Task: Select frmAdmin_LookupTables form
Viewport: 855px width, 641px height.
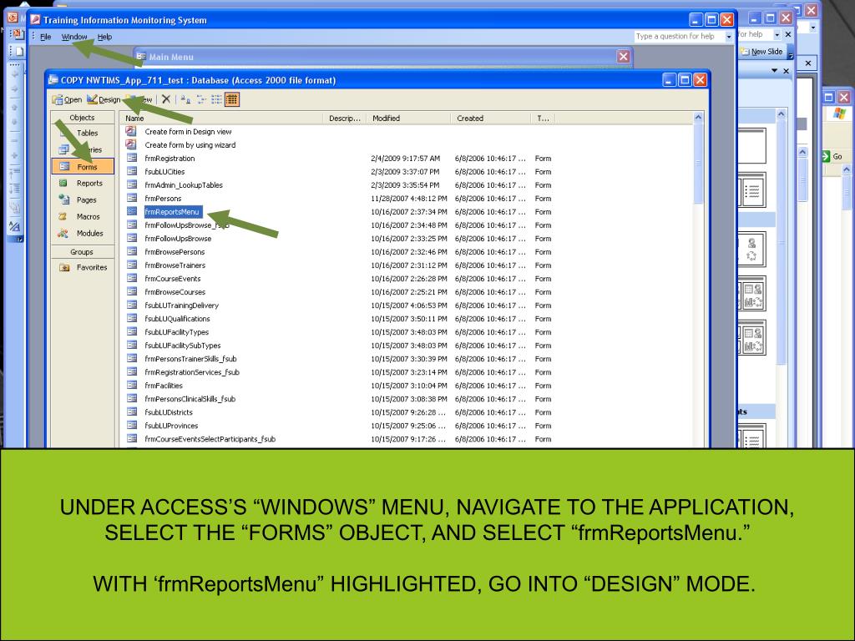Action: coord(184,184)
